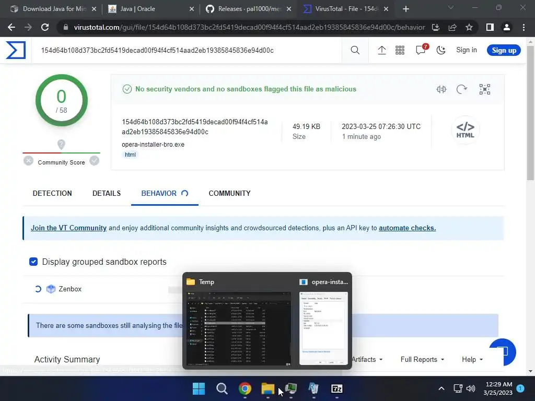Show hidden tray icons chevron
This screenshot has height=401, width=535.
point(441,388)
